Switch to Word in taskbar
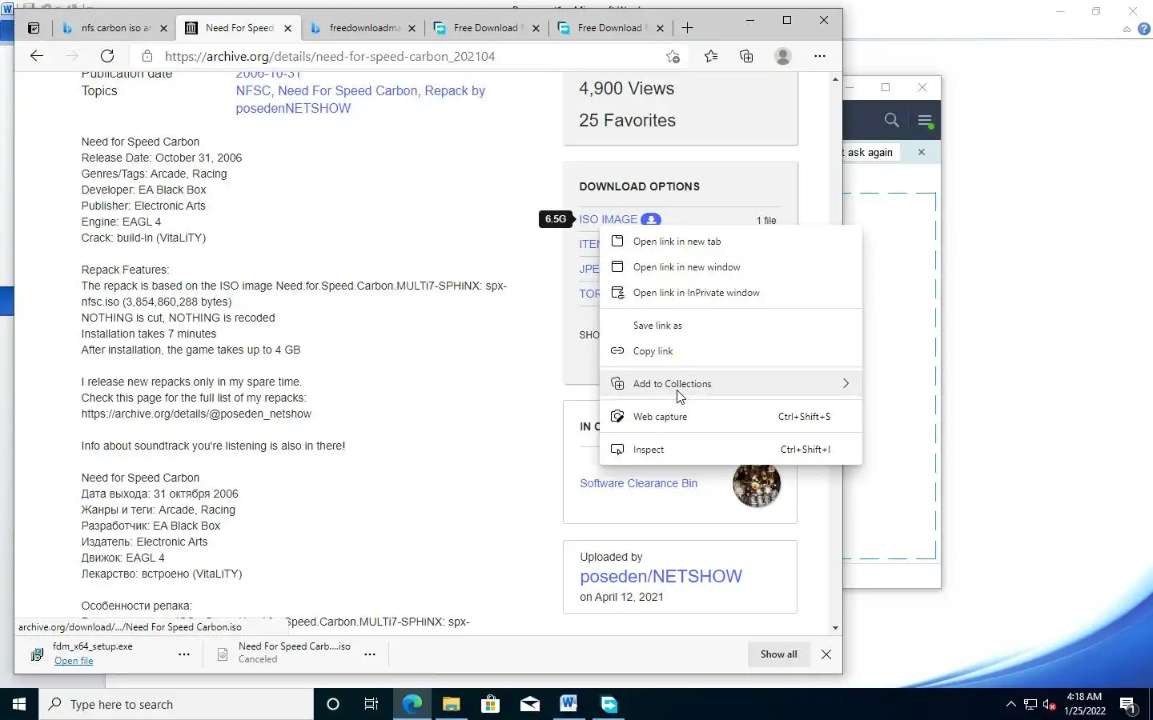Image resolution: width=1153 pixels, height=720 pixels. 568,704
